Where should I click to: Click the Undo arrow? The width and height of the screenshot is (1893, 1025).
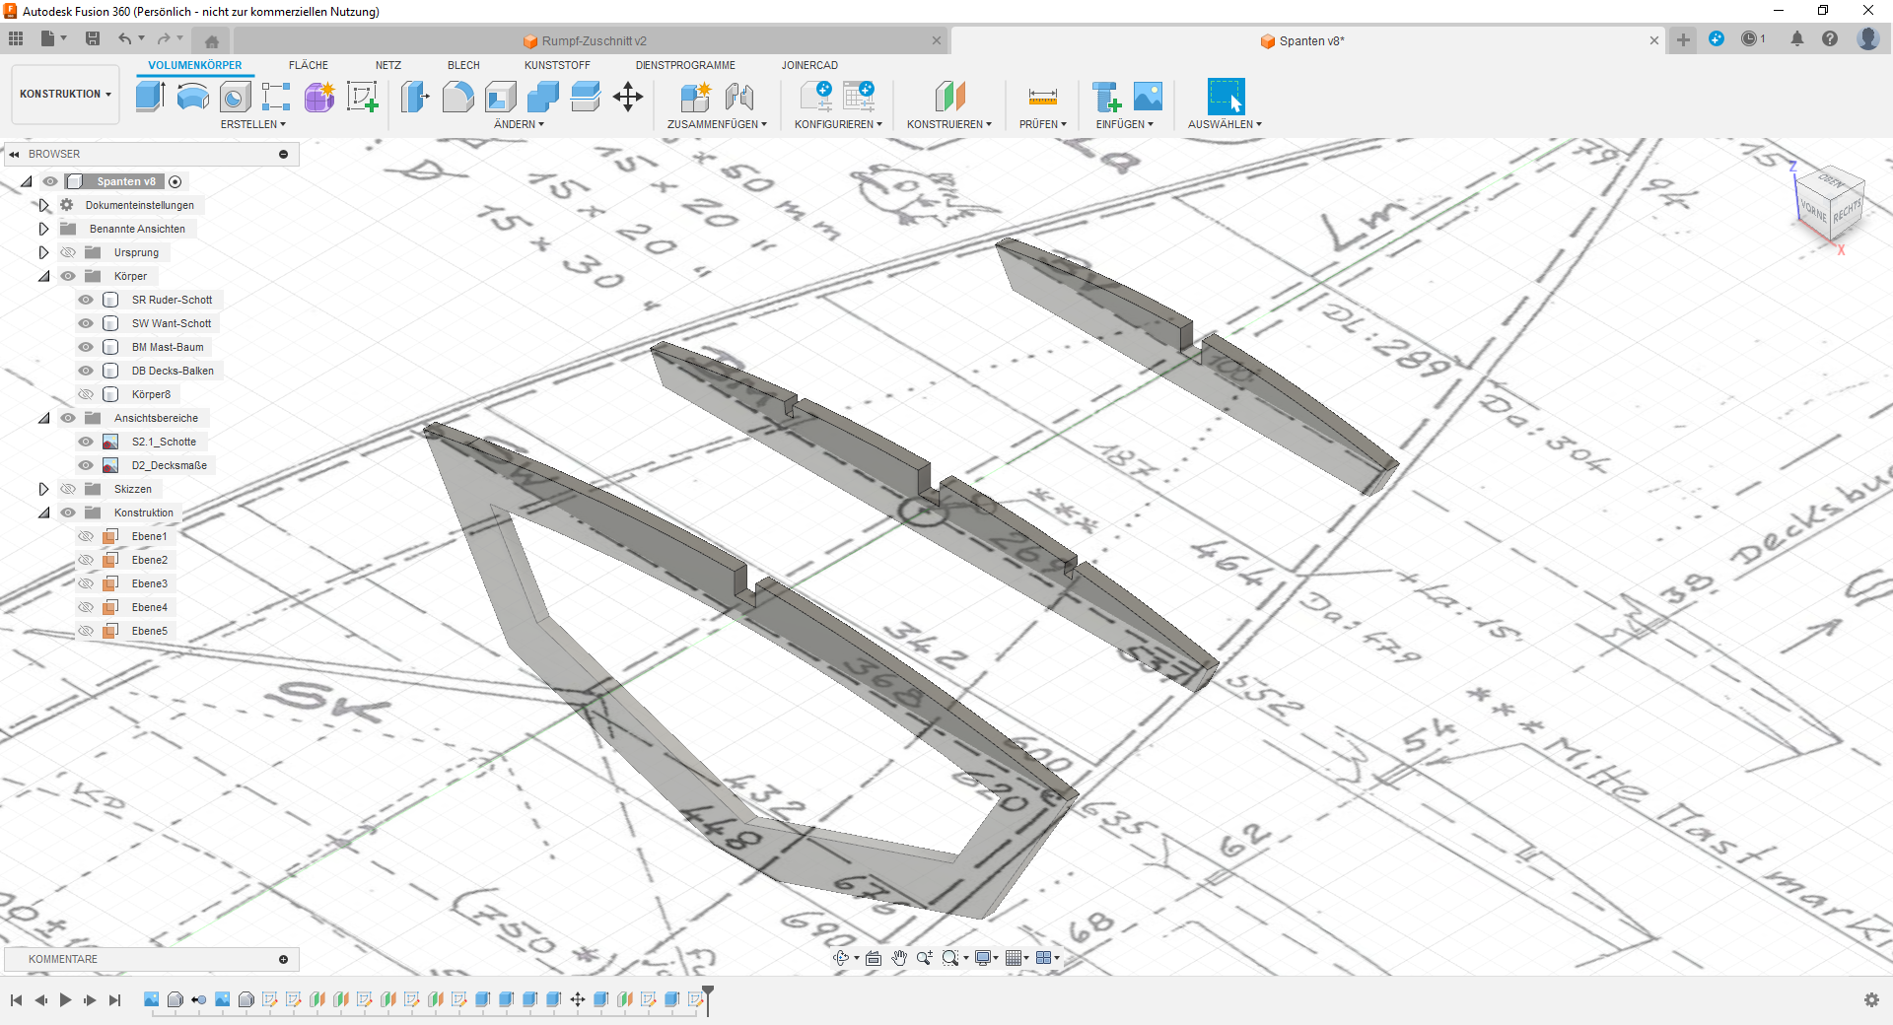point(125,38)
